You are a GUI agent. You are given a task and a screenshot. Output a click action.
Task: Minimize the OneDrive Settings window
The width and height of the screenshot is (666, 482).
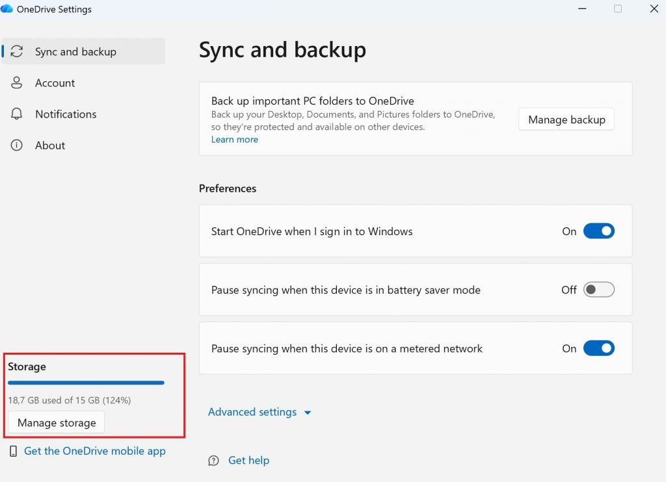pos(582,8)
